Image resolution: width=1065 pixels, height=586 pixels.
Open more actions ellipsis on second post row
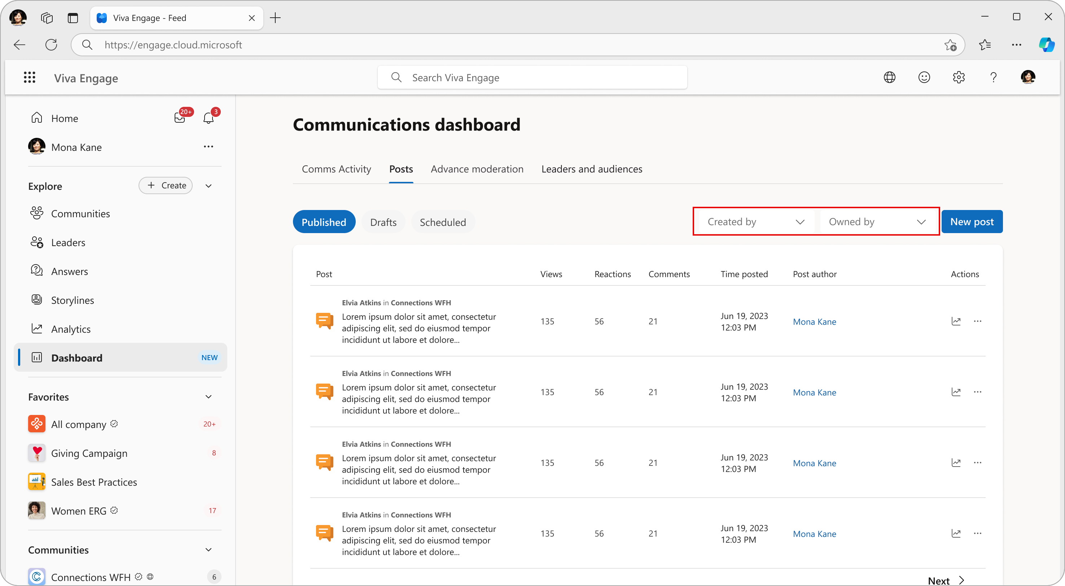(977, 392)
